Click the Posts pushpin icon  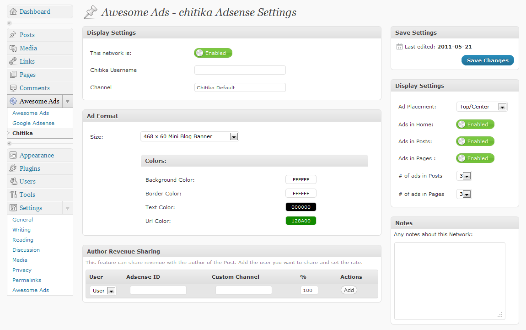click(13, 35)
